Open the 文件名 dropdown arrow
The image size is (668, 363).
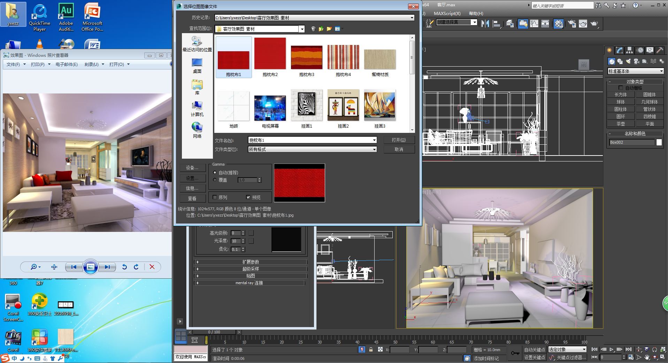[x=374, y=140]
